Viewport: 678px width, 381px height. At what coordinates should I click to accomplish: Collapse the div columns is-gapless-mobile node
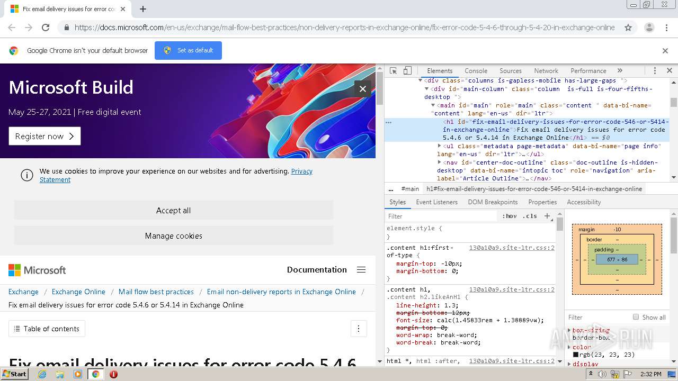(x=421, y=80)
